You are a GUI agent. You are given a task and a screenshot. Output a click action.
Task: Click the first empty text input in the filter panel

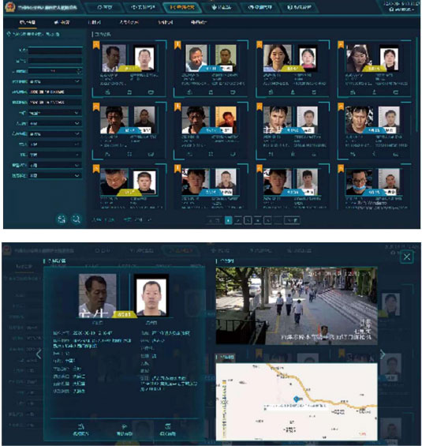[55, 51]
